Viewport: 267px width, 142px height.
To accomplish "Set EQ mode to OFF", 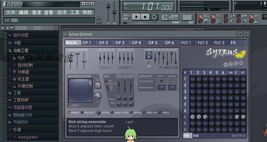I will [106, 81].
